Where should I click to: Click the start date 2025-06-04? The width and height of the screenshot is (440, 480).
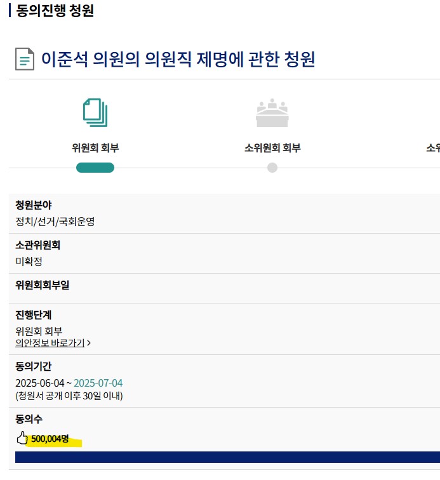40,383
